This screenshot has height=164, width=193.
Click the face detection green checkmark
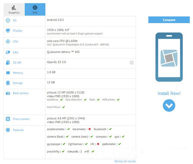coord(85,100)
